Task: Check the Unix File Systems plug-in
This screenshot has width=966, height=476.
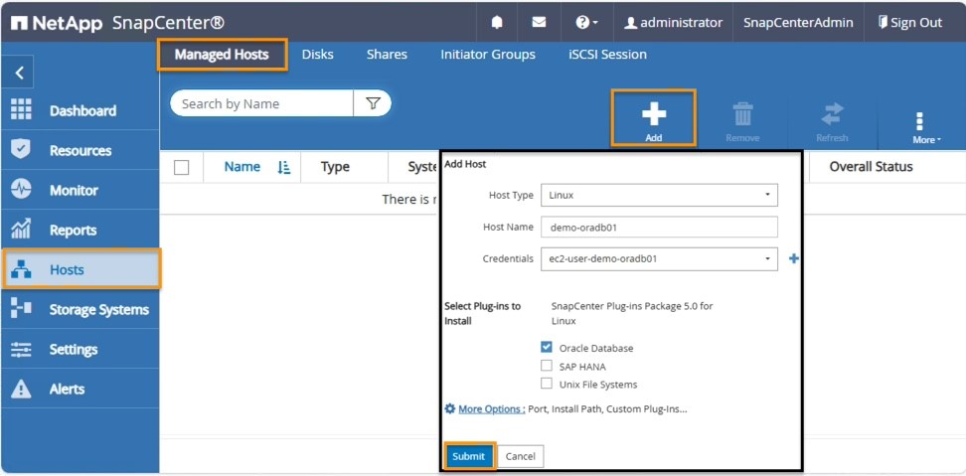Action: (546, 384)
